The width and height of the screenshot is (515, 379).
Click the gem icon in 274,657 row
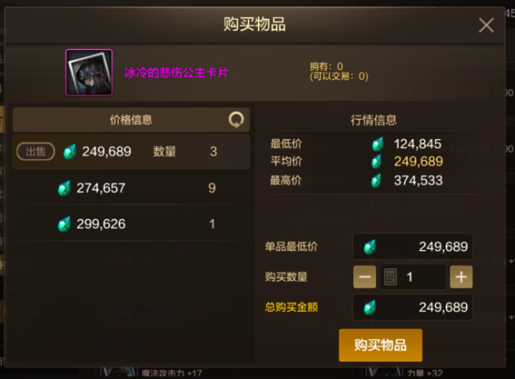[64, 188]
